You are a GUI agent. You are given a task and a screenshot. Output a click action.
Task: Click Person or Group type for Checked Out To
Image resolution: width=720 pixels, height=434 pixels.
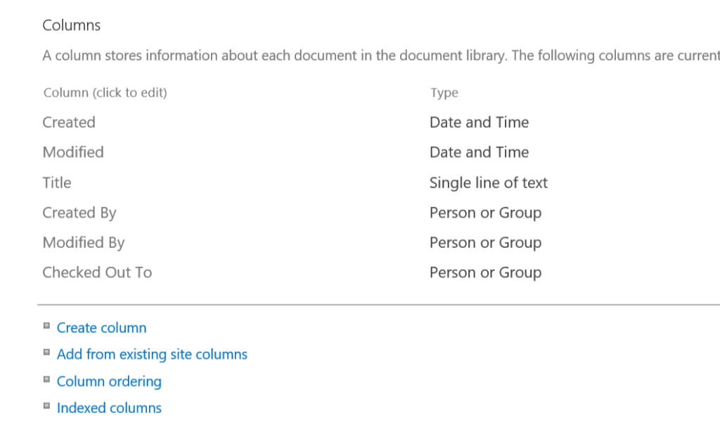coord(485,272)
